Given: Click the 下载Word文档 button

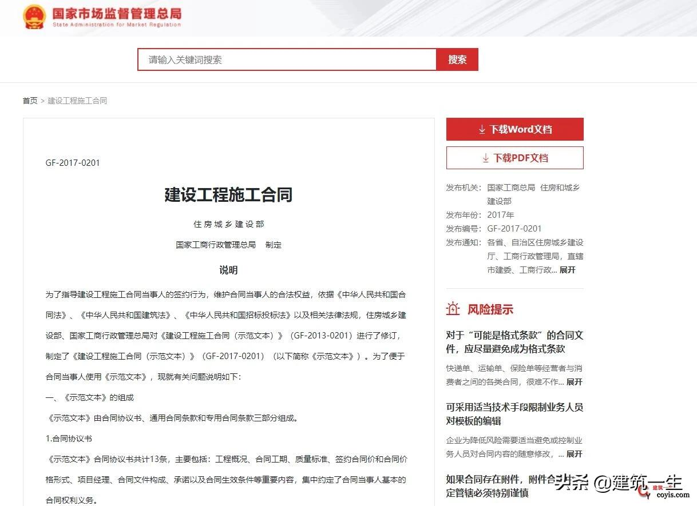Looking at the screenshot, I should (x=514, y=129).
